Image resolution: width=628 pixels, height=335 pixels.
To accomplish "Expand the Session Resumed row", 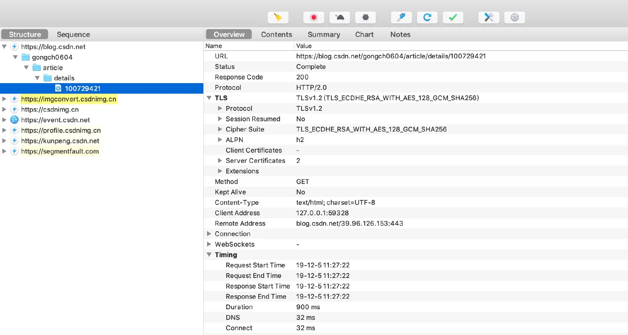I will point(220,119).
